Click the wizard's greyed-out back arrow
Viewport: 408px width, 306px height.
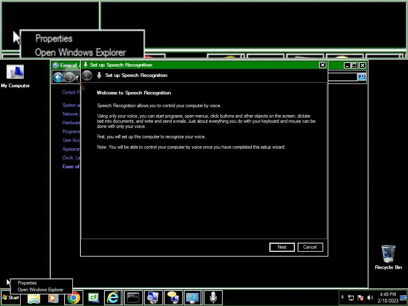click(87, 75)
